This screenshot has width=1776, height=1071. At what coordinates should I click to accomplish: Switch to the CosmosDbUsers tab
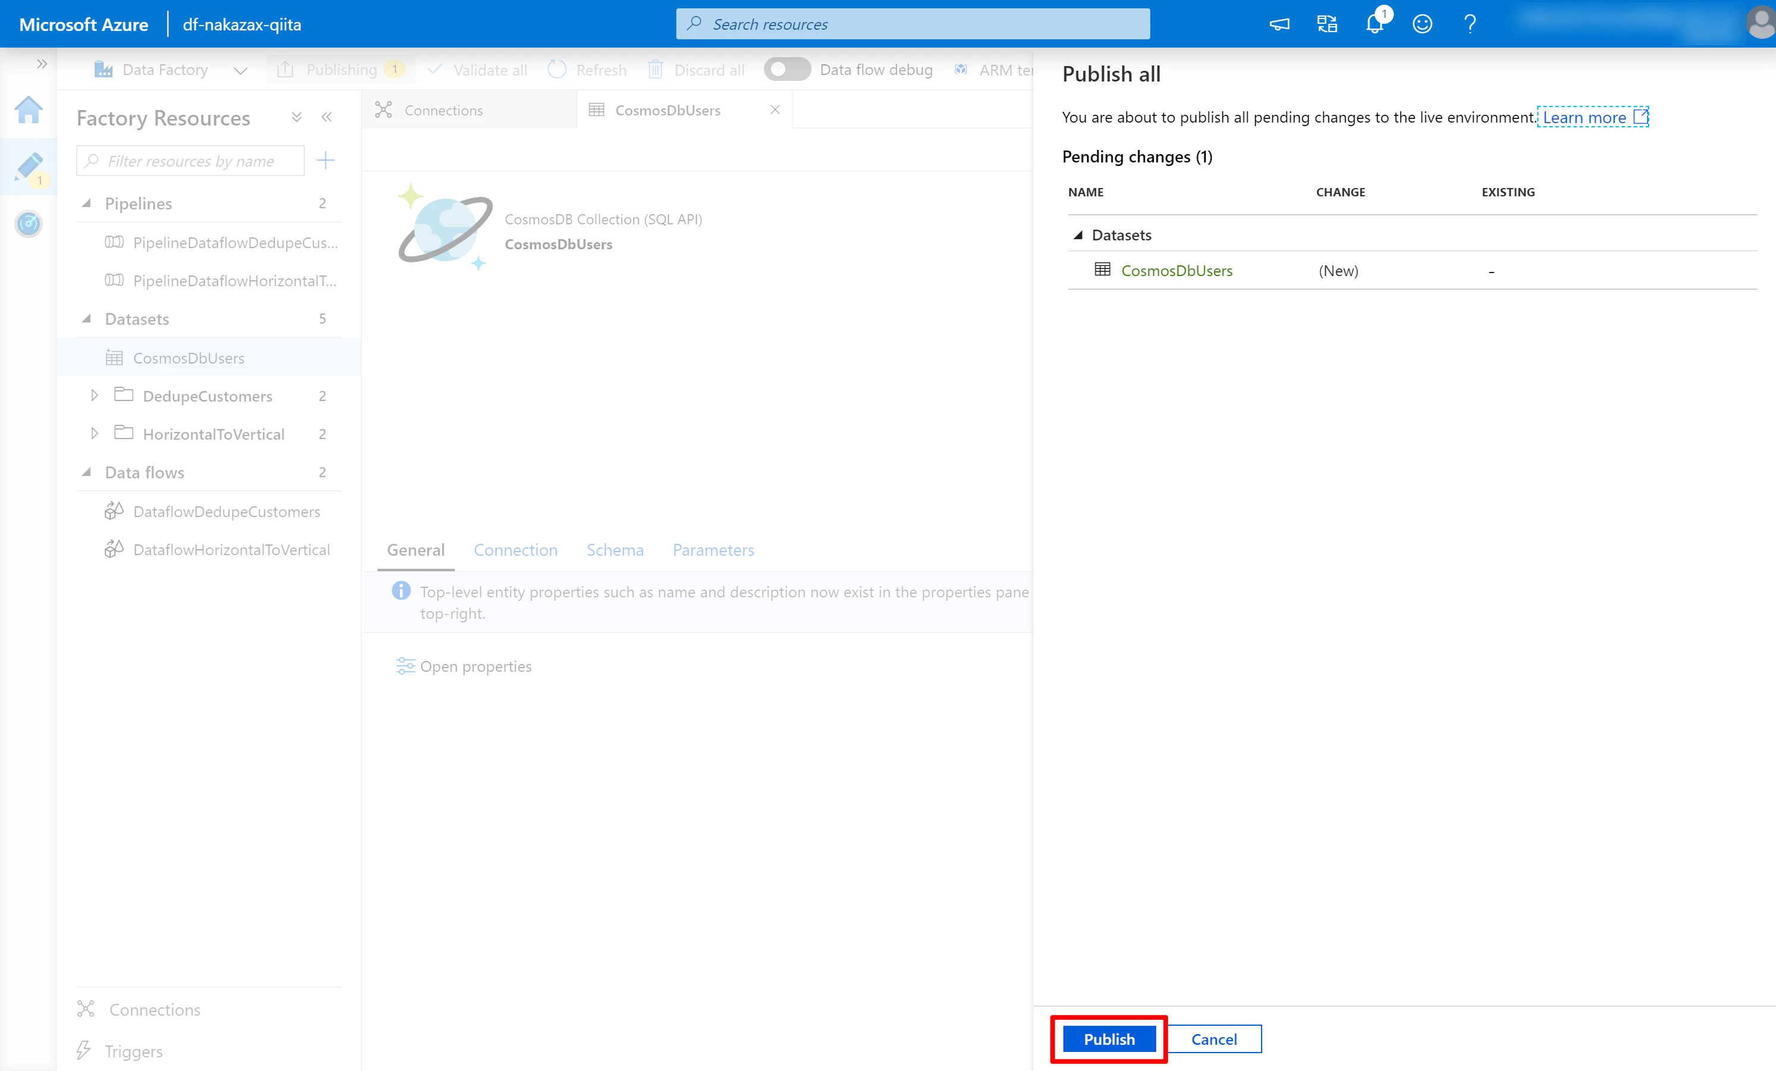[x=667, y=110]
